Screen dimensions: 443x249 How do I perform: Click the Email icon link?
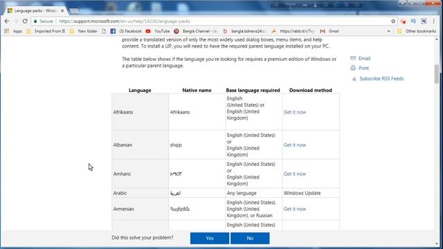click(360, 58)
